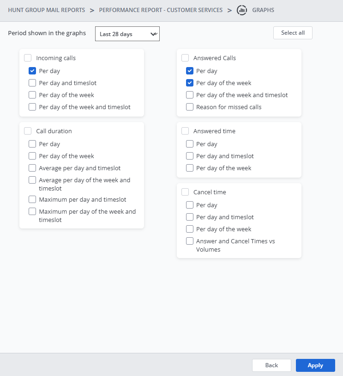
Task: Check 'Average per day and timeslot' option
Action: (x=32, y=168)
